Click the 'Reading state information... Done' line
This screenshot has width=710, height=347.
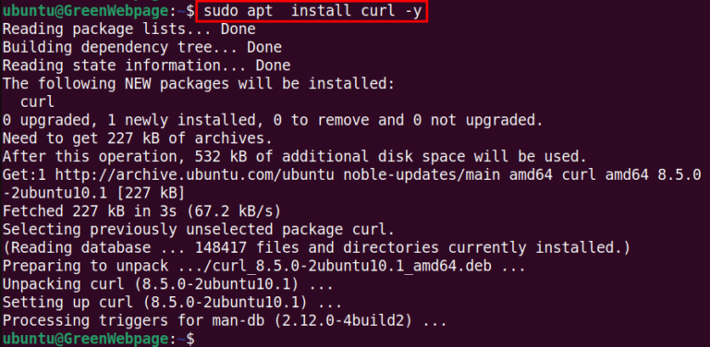click(146, 66)
